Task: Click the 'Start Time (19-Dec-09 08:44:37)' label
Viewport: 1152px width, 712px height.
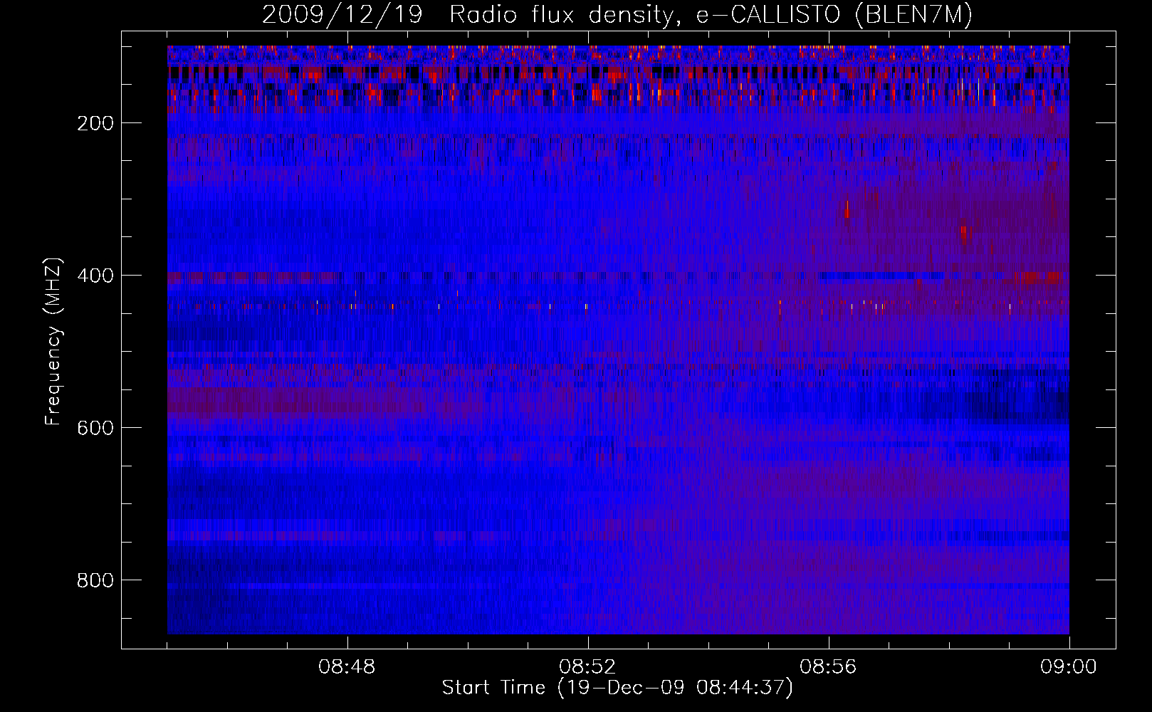Action: [617, 688]
